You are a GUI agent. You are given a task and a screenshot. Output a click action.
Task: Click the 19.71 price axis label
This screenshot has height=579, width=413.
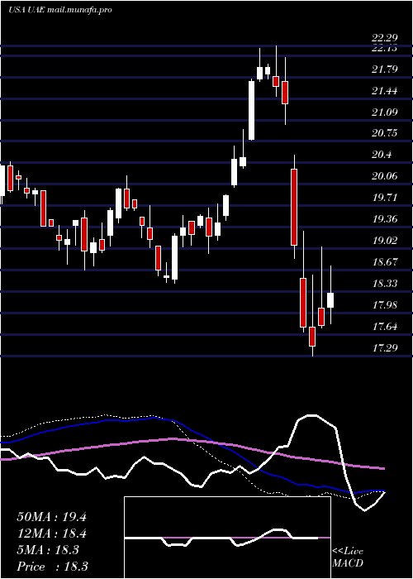[x=385, y=197]
